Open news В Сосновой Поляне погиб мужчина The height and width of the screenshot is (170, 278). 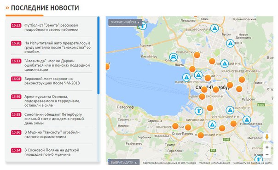[52, 152]
